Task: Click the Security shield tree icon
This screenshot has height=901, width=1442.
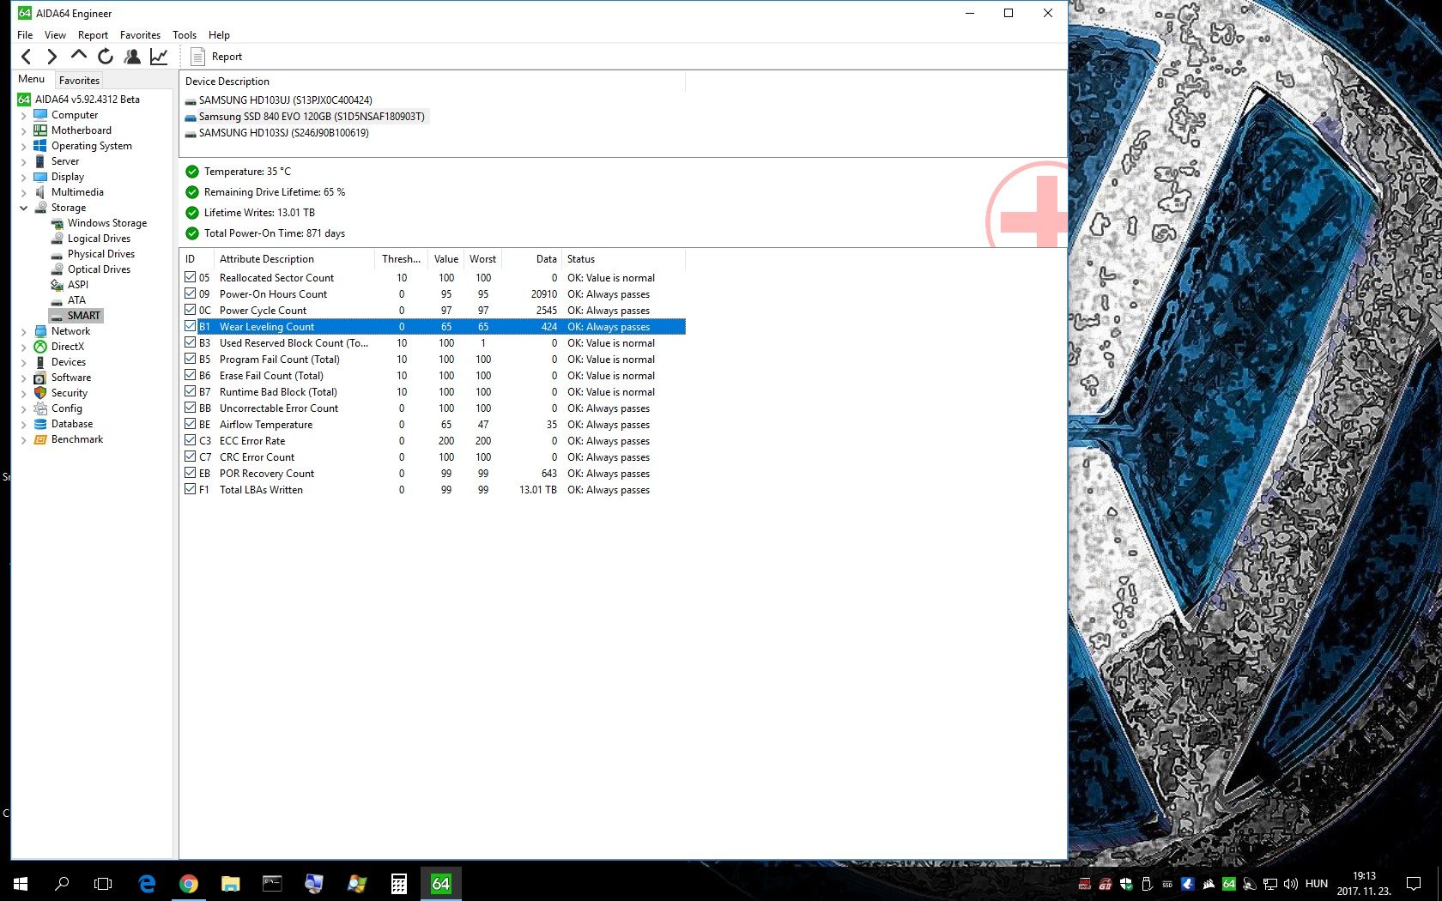Action: 40,393
